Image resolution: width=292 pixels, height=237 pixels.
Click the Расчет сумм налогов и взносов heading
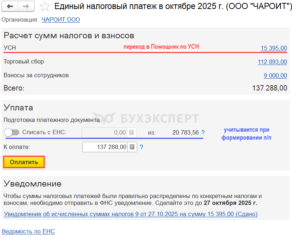pos(69,35)
